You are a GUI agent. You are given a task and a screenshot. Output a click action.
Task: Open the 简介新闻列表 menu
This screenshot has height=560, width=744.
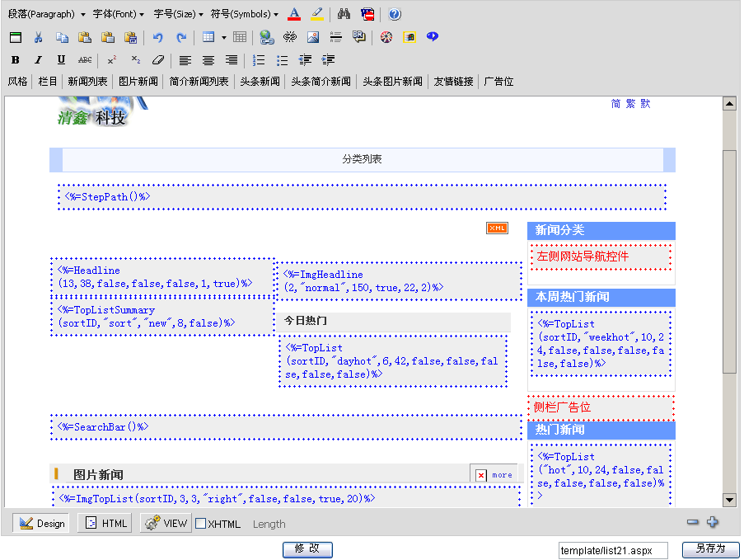[x=199, y=82]
